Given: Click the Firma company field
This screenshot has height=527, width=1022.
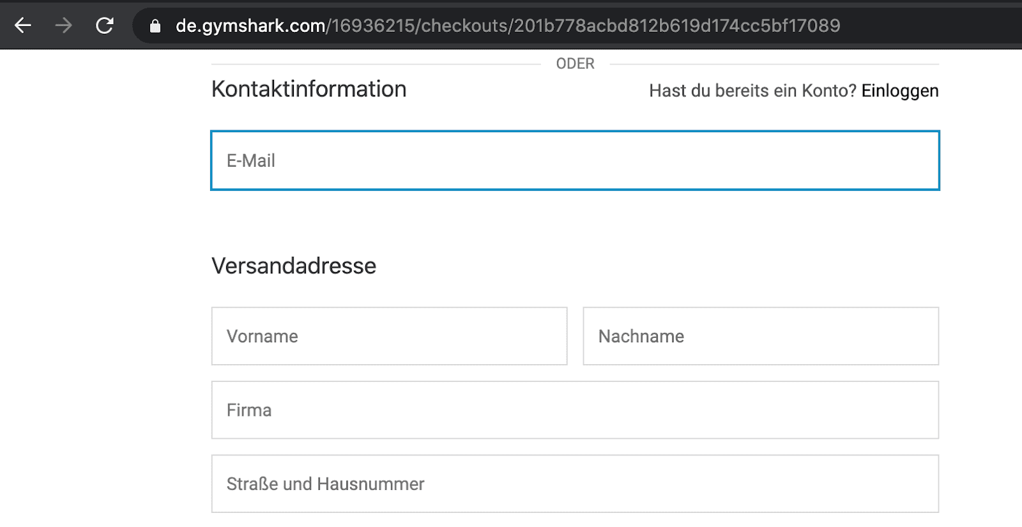Looking at the screenshot, I should click(575, 410).
